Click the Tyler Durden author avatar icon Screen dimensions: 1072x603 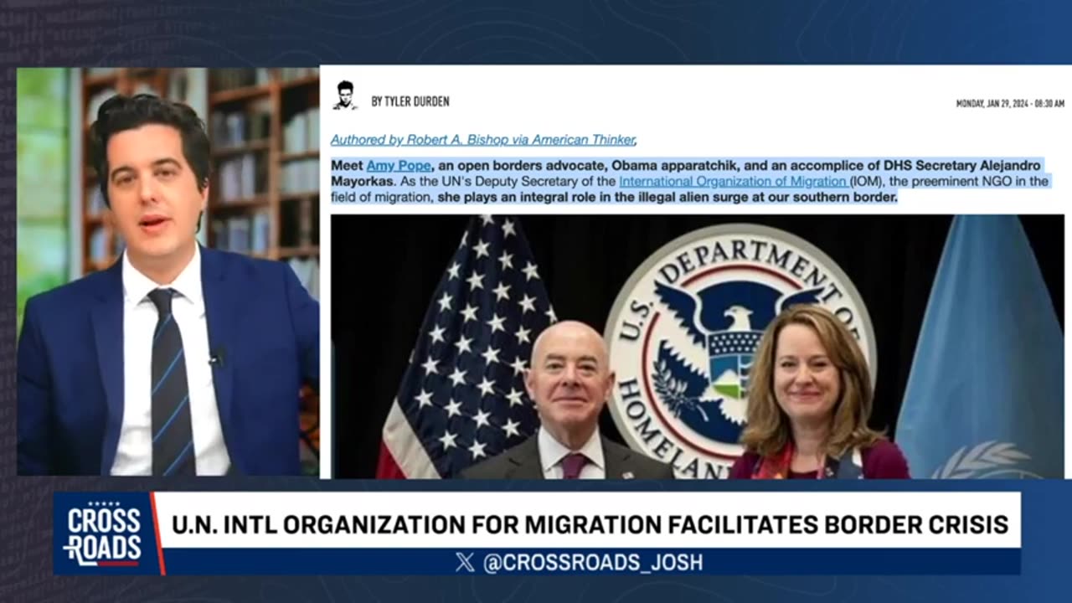(x=344, y=95)
